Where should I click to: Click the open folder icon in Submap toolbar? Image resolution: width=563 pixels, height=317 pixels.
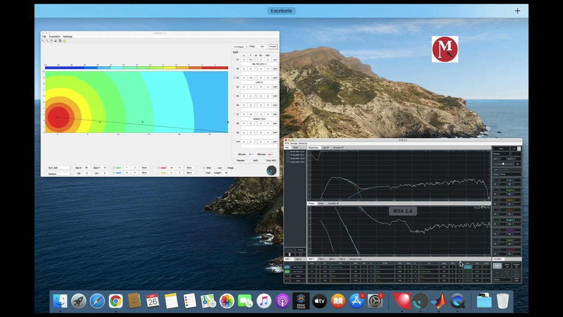pyautogui.click(x=64, y=41)
